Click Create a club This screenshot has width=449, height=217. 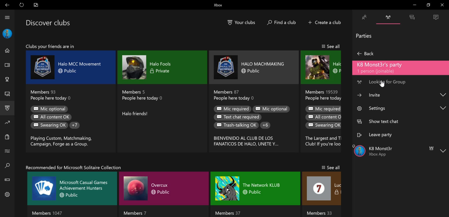[324, 23]
